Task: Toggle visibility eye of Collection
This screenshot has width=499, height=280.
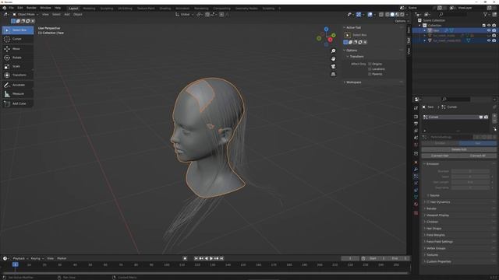Action: pos(489,26)
